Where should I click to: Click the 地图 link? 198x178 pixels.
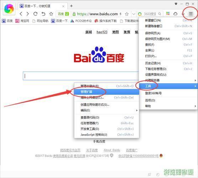point(115,32)
